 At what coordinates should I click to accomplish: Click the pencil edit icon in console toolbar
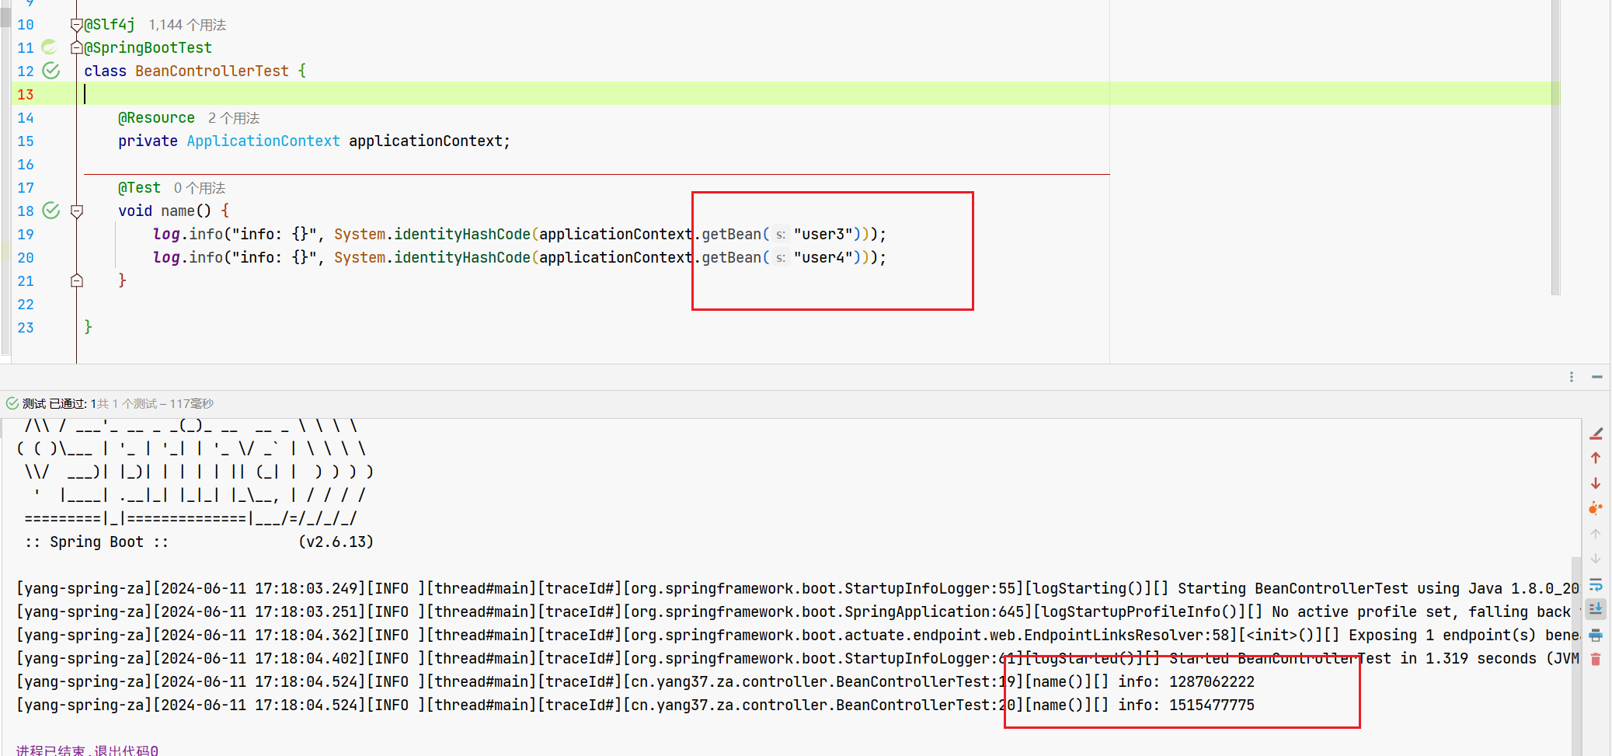click(x=1596, y=434)
